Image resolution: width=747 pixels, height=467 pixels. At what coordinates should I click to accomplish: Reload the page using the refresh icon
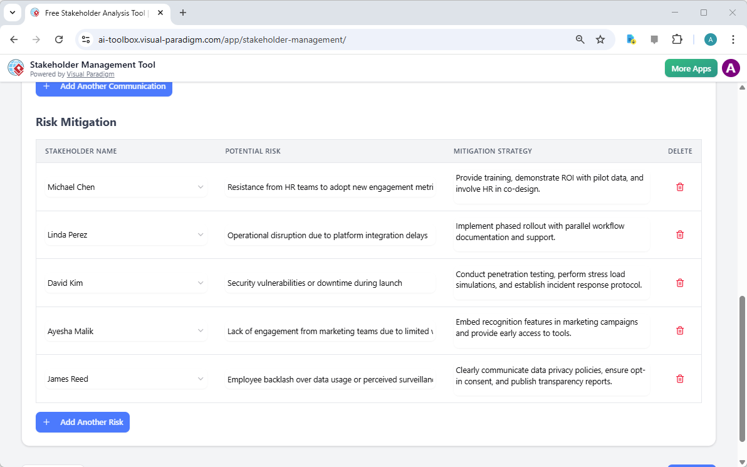click(59, 39)
